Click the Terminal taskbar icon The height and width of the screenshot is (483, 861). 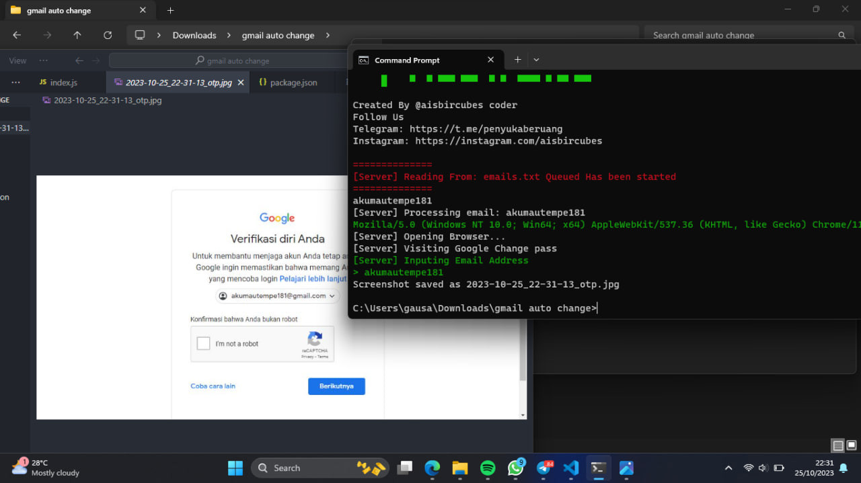coord(598,468)
